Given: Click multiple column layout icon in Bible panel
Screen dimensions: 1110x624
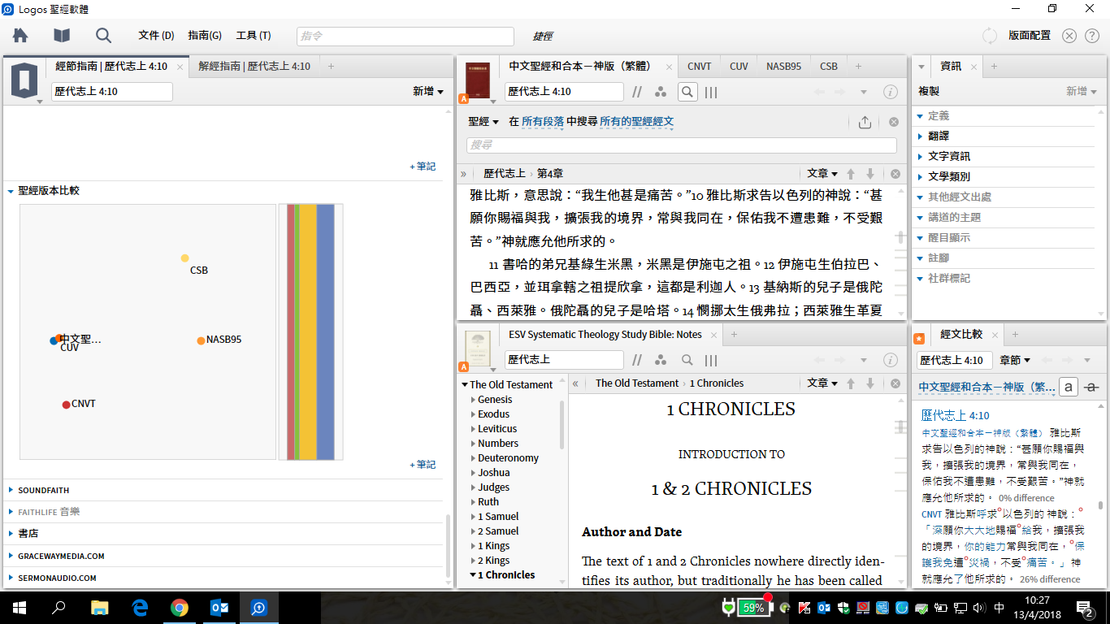Looking at the screenshot, I should point(711,92).
